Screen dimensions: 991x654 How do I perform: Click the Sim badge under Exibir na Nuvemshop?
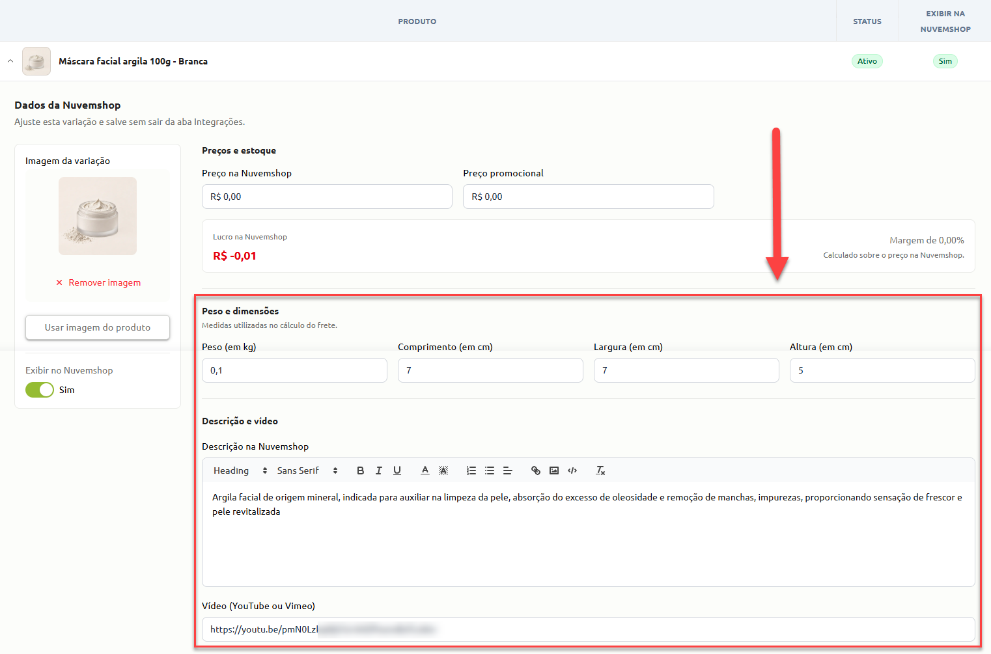[x=945, y=61]
